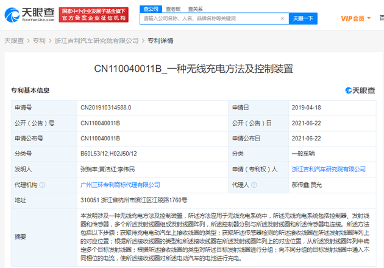Select inventors 张瑞丰;黄洁红;李伟民
The image size is (384, 268).
(x=107, y=169)
